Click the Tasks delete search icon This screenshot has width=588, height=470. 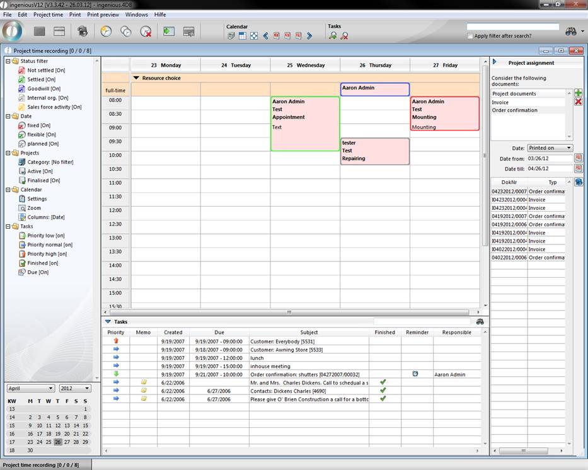tap(344, 36)
